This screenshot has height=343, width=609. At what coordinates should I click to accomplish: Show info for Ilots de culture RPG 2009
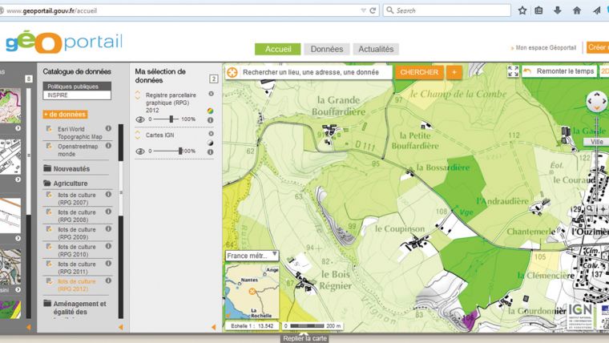(x=108, y=228)
